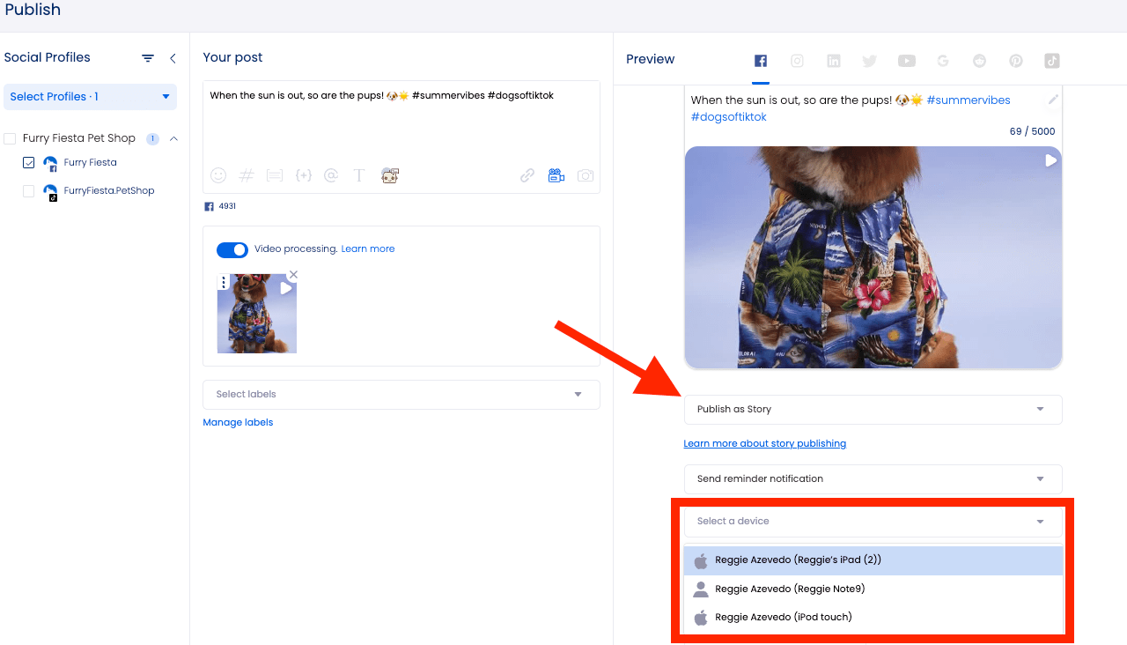Click the text formatting T icon

[x=359, y=175]
